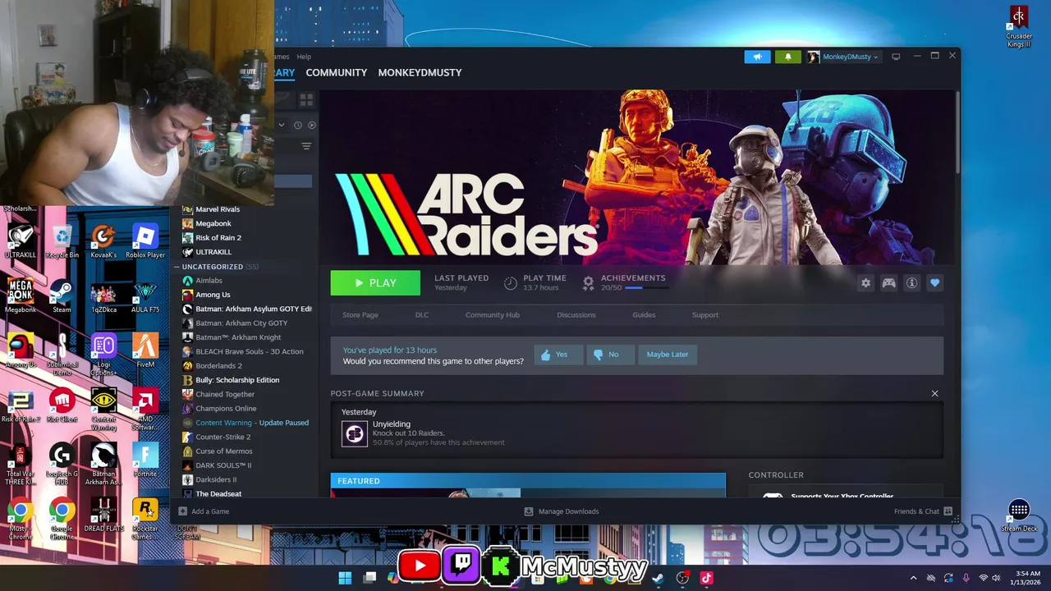Choose Maybe Later for the recommendation

[x=668, y=355]
